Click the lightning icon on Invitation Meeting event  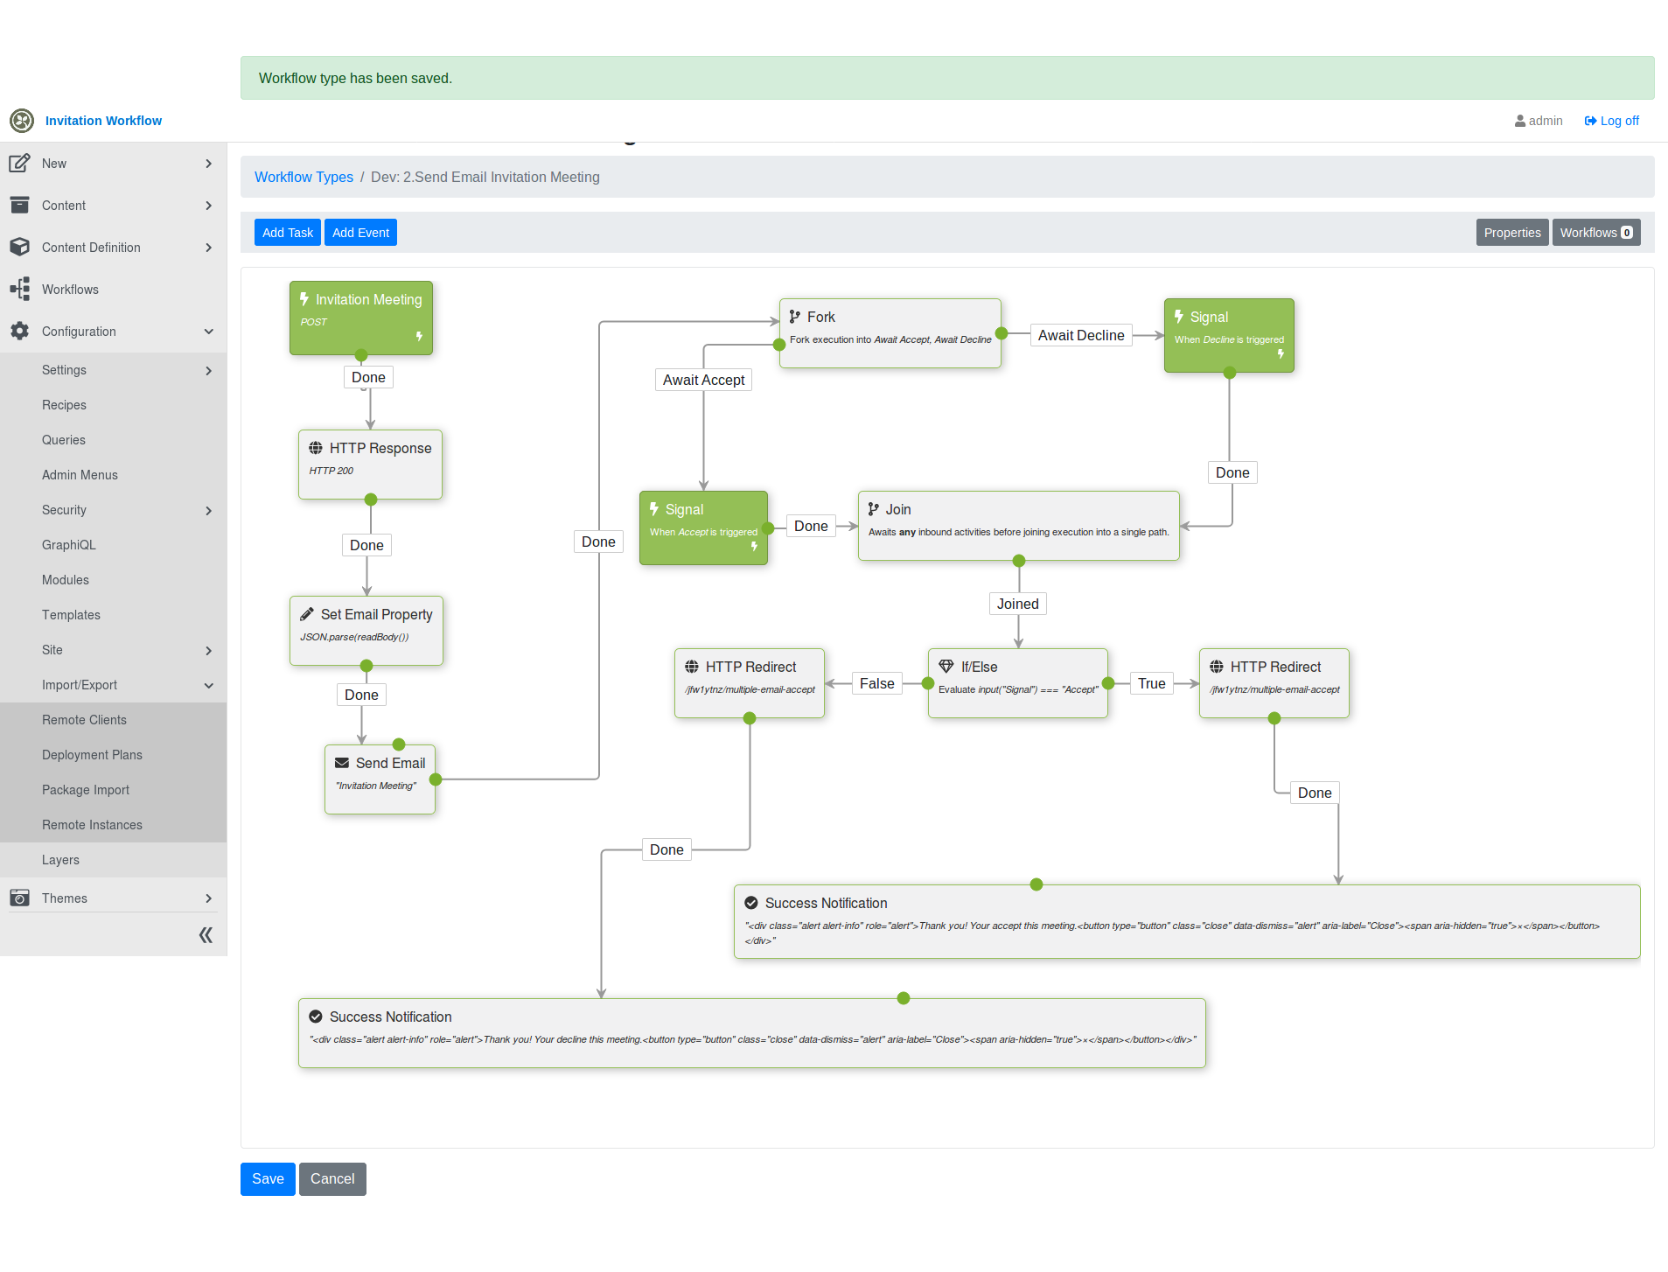304,298
